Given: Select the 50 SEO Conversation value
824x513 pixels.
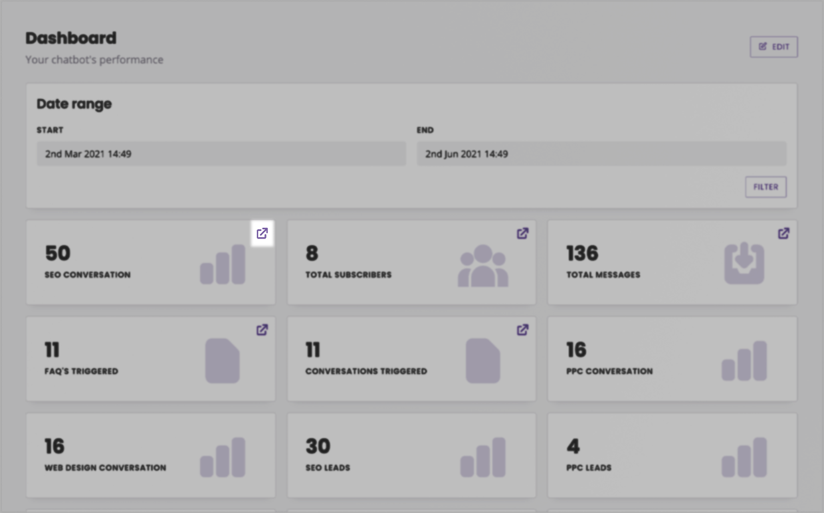Looking at the screenshot, I should click(x=58, y=253).
